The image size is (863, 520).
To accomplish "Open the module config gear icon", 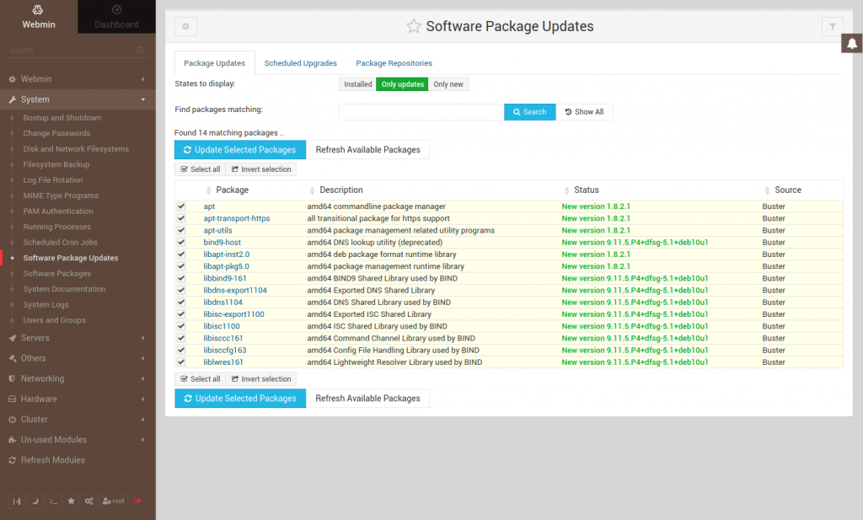I will [x=185, y=26].
